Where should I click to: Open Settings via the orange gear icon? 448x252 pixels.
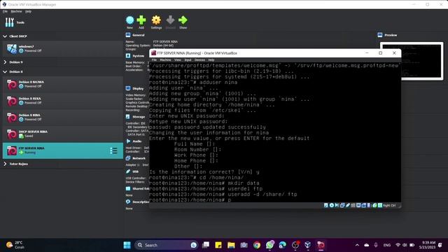pyautogui.click(x=156, y=20)
